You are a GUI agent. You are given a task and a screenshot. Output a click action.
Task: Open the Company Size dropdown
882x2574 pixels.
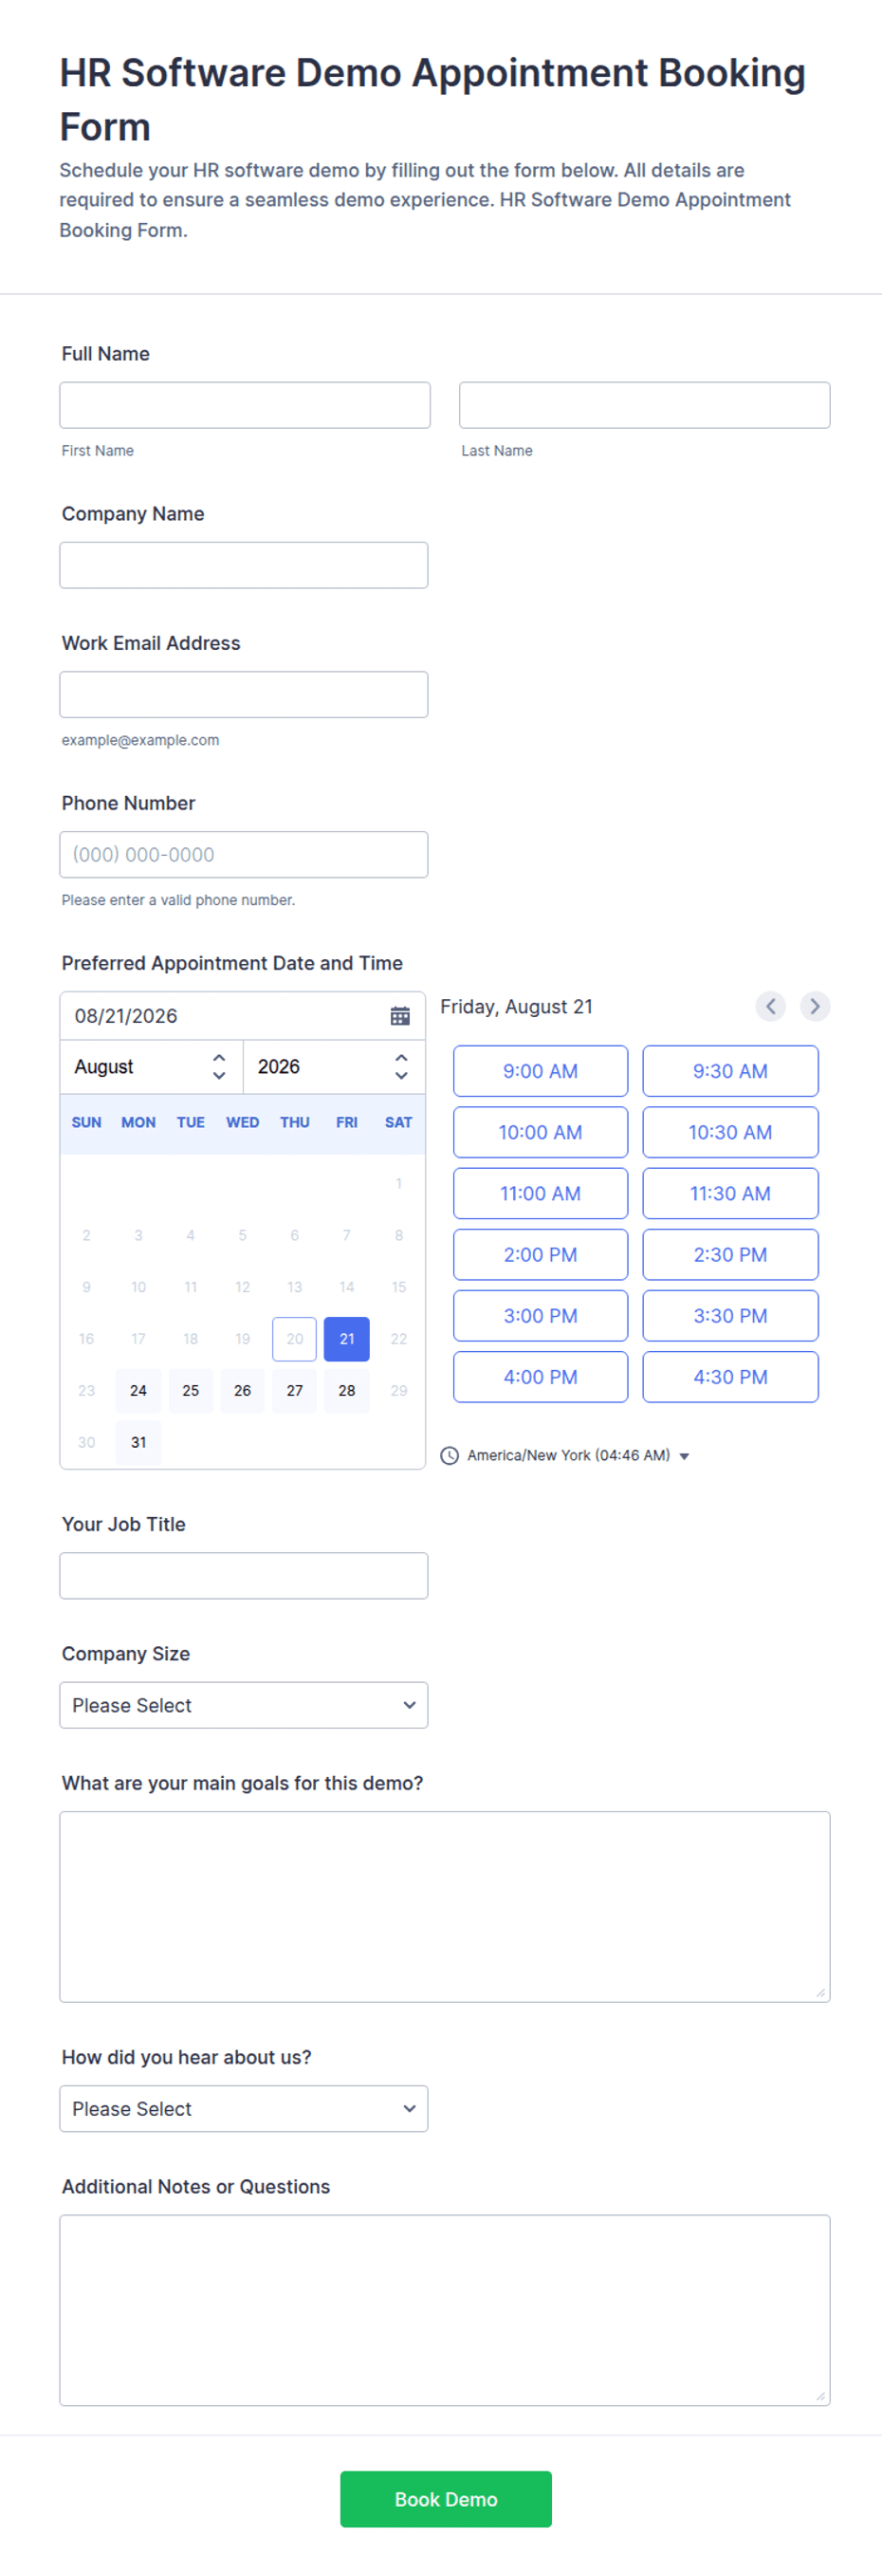244,1705
